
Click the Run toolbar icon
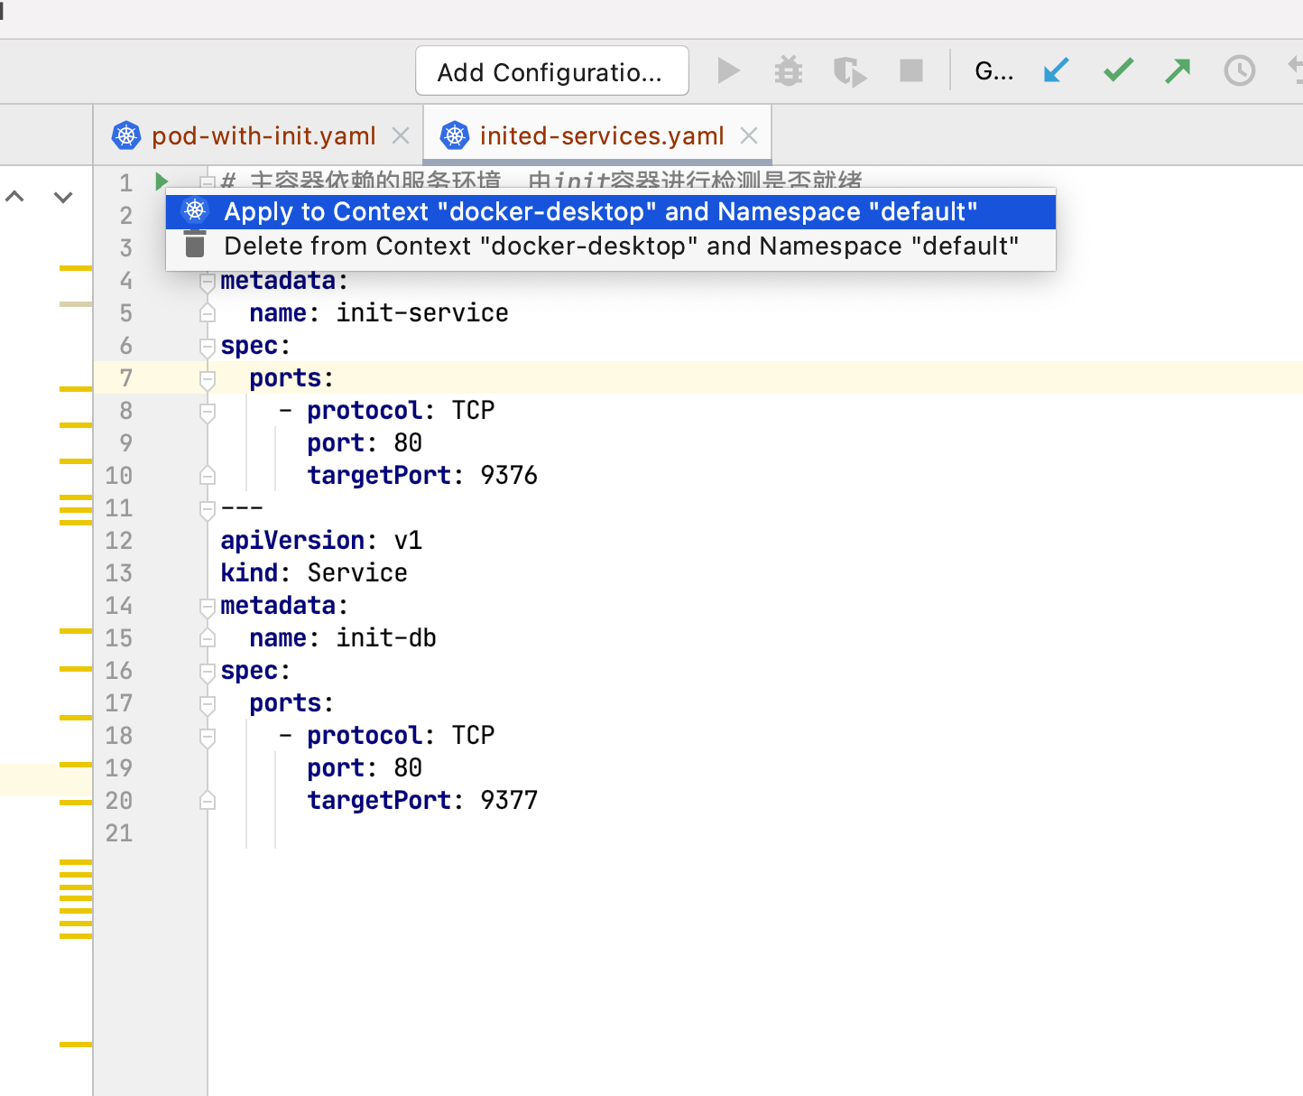728,70
